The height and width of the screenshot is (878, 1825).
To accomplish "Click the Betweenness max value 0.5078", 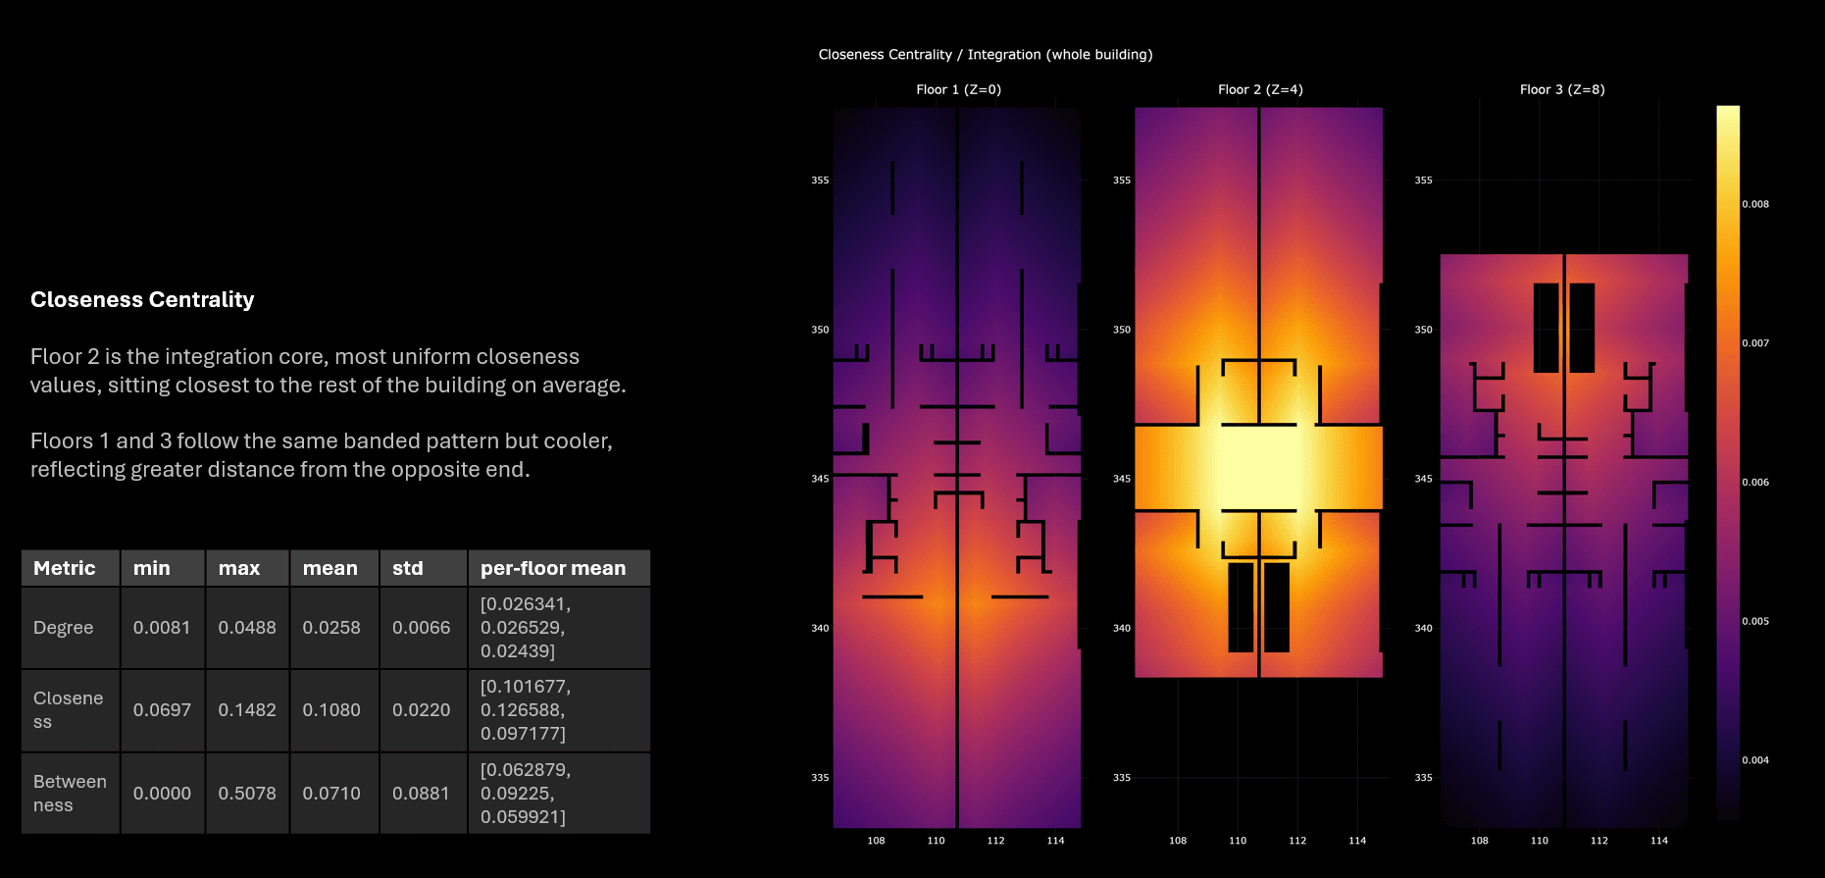I will point(247,794).
